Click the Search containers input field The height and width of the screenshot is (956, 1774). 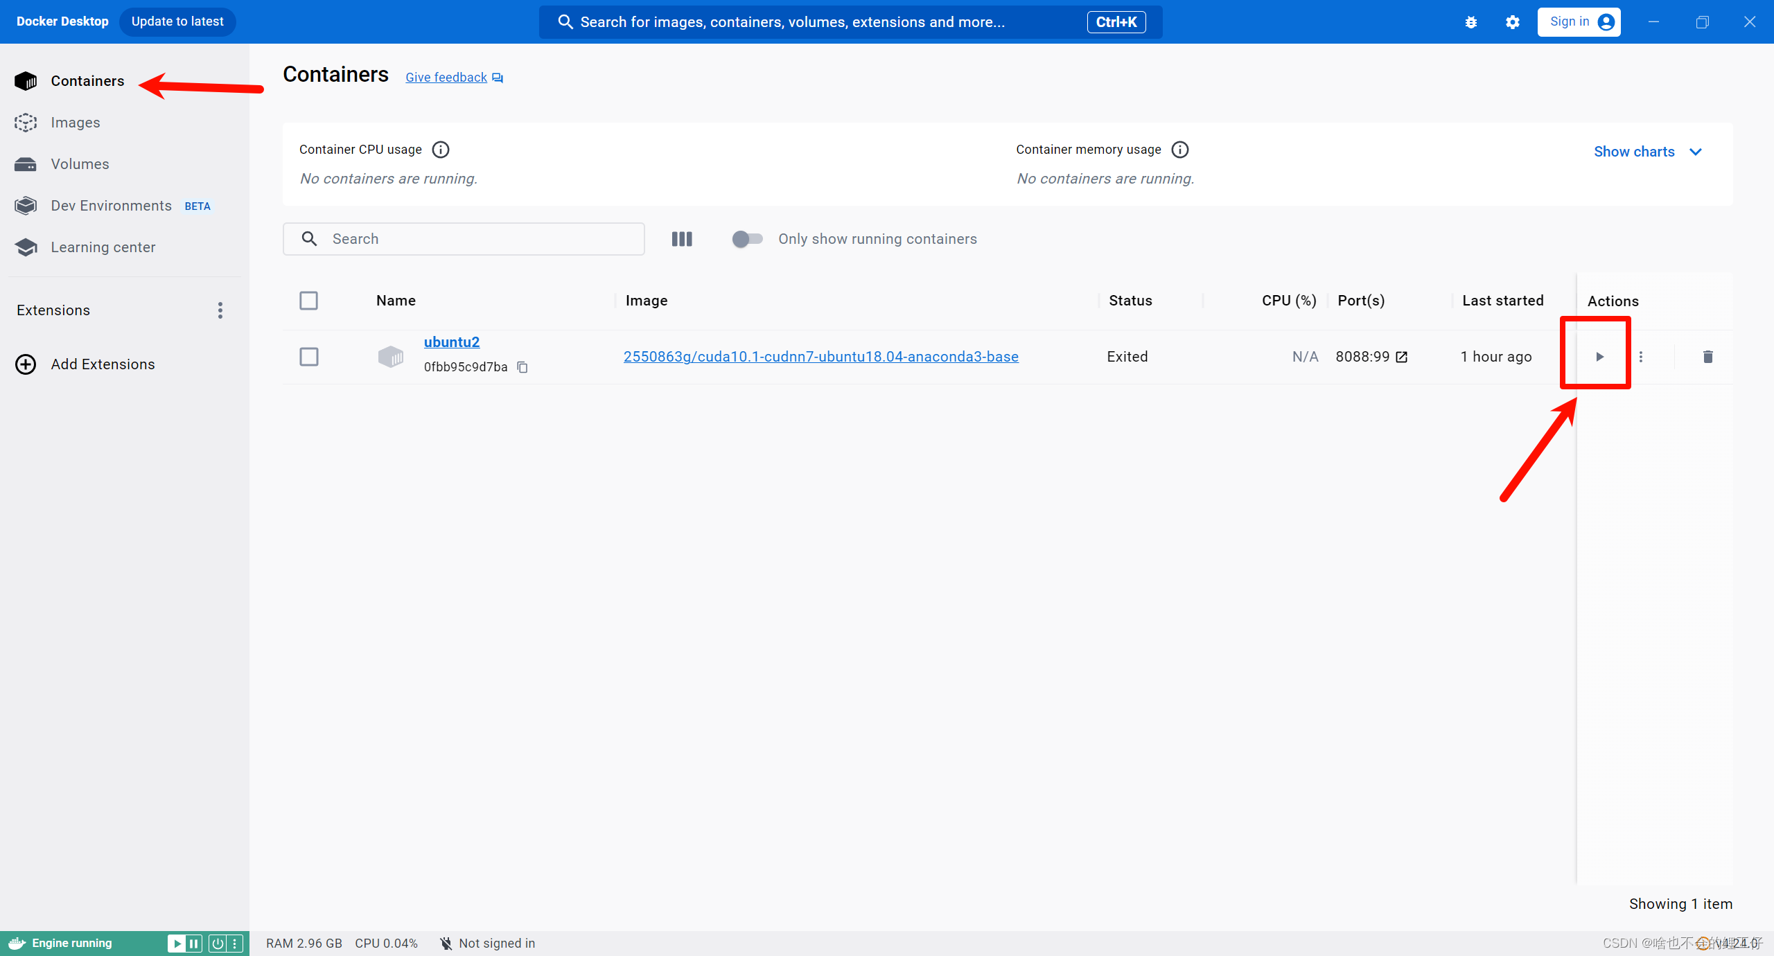(464, 238)
